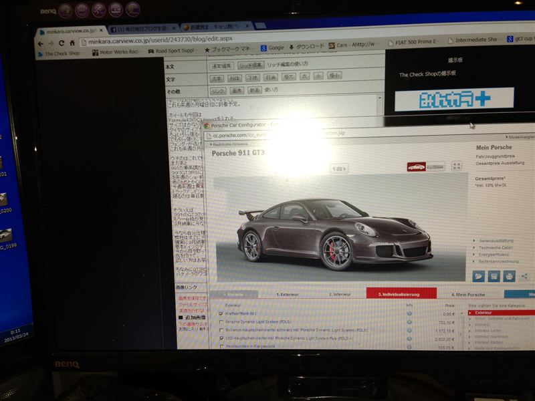This screenshot has width=535, height=401.
Task: Expand Energieeffizienz section
Action: click(x=492, y=255)
